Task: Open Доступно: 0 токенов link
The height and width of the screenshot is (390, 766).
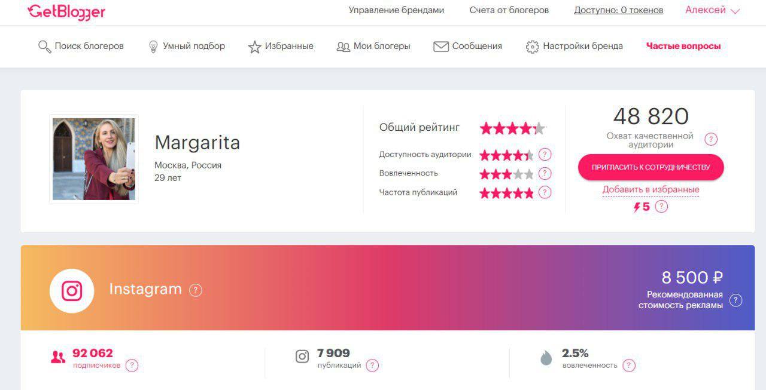Action: coord(618,10)
